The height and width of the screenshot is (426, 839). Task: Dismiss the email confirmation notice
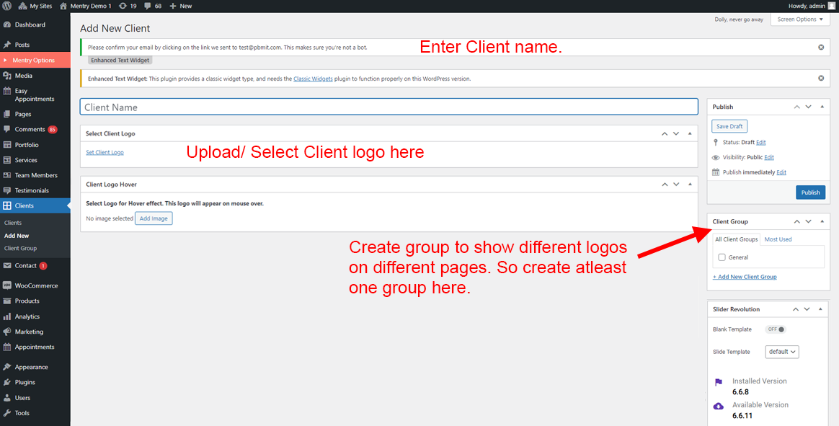(x=820, y=48)
